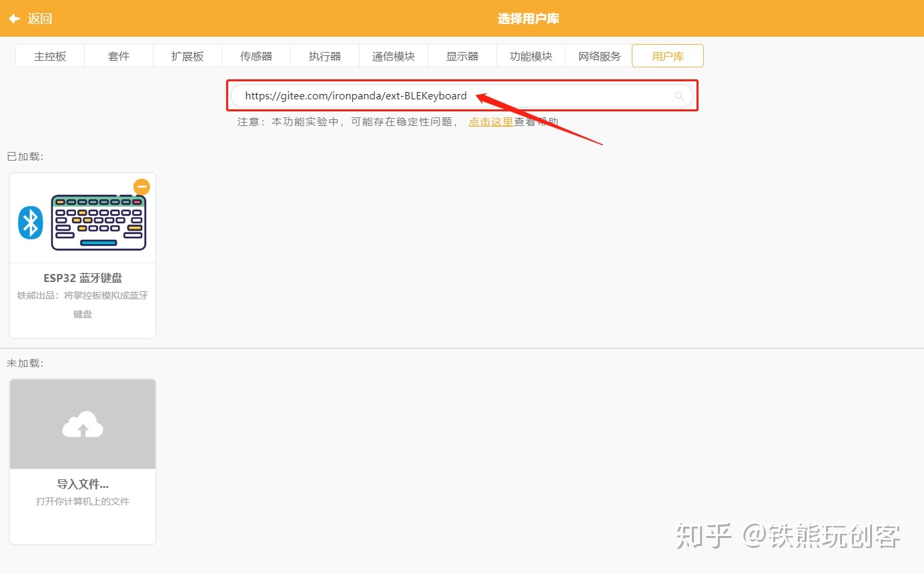Go back via 返回 label
924x574 pixels.
click(x=40, y=19)
